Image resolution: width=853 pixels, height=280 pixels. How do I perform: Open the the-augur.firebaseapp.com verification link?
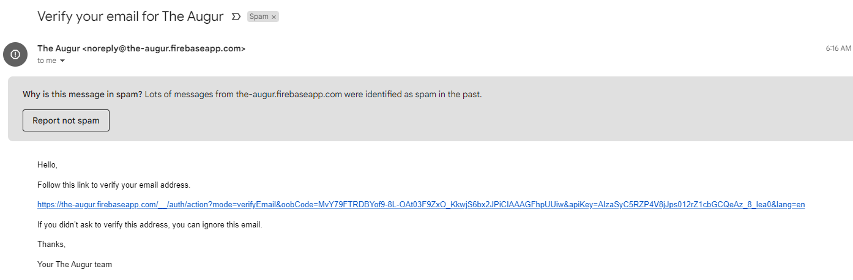(x=421, y=205)
